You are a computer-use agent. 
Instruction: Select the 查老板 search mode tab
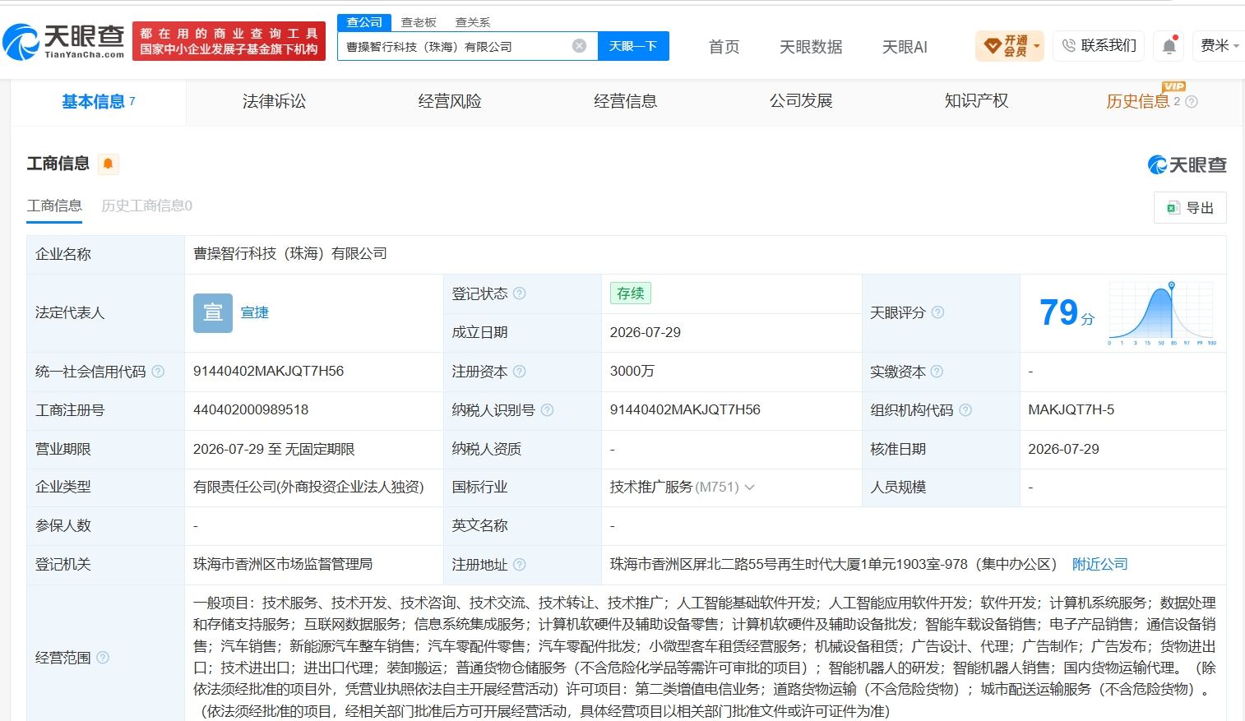point(419,22)
